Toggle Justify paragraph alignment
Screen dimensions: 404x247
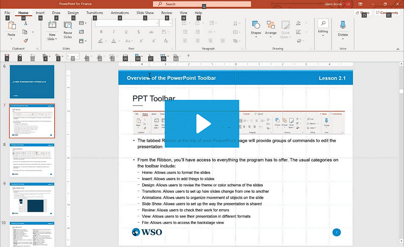click(223, 41)
